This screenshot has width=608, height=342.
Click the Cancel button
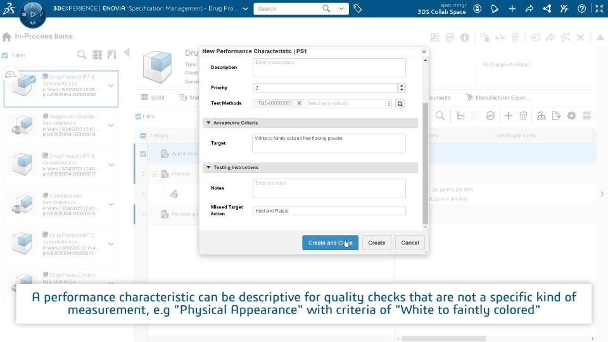410,243
